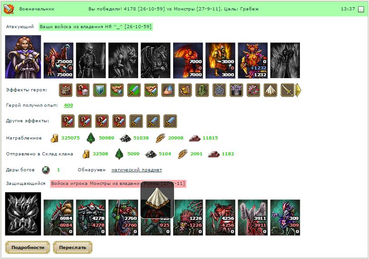The width and height of the screenshot is (369, 259).
Task: Click the defender monster mask portrait
Action: [x=23, y=214]
